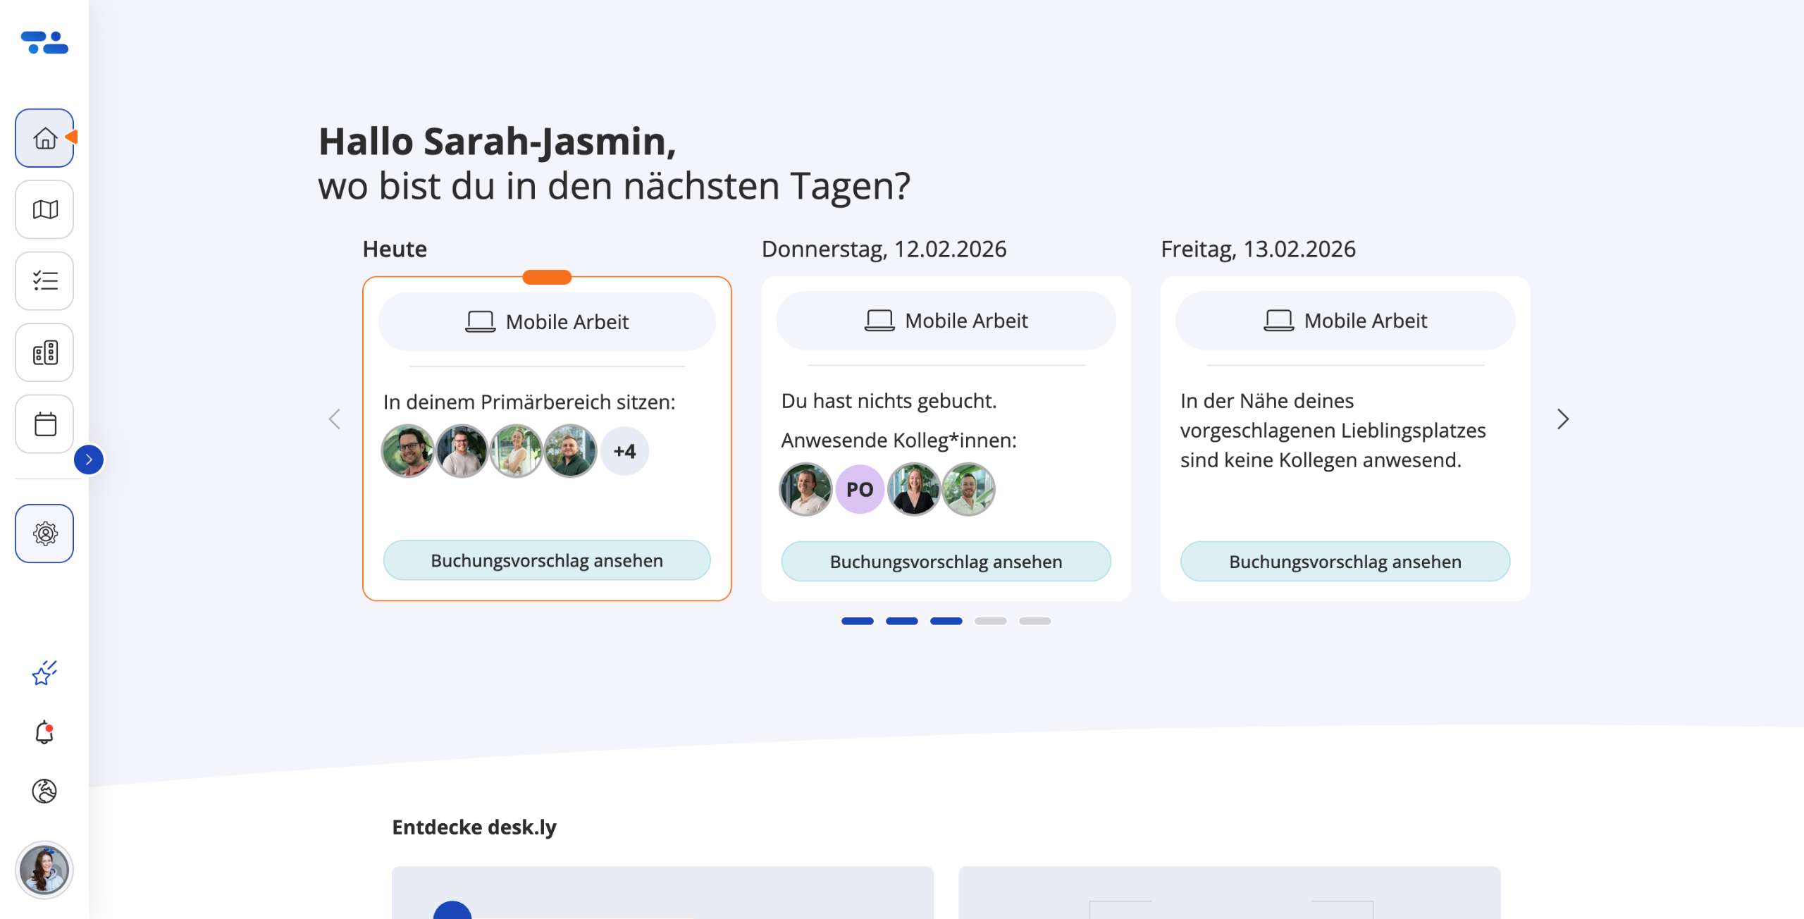Open the checklist bookings icon

click(44, 281)
